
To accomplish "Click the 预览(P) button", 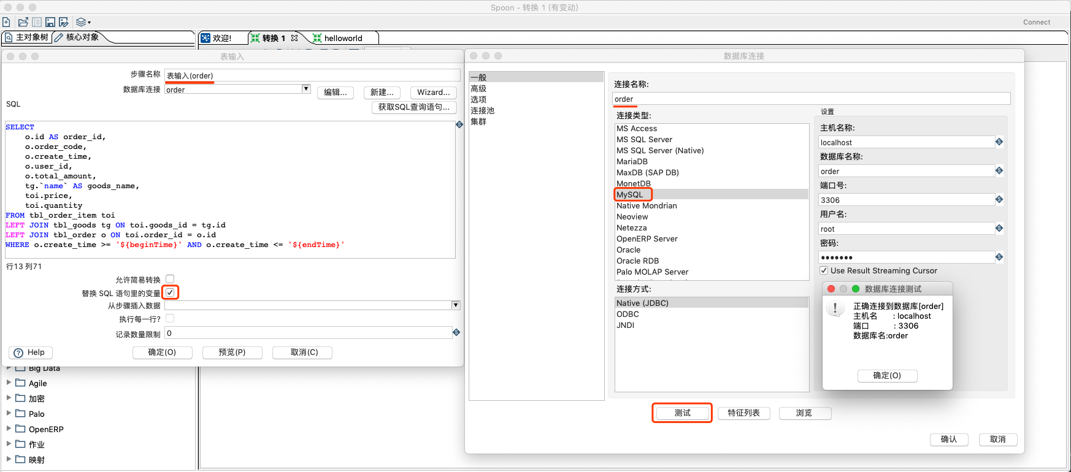I will tap(232, 352).
